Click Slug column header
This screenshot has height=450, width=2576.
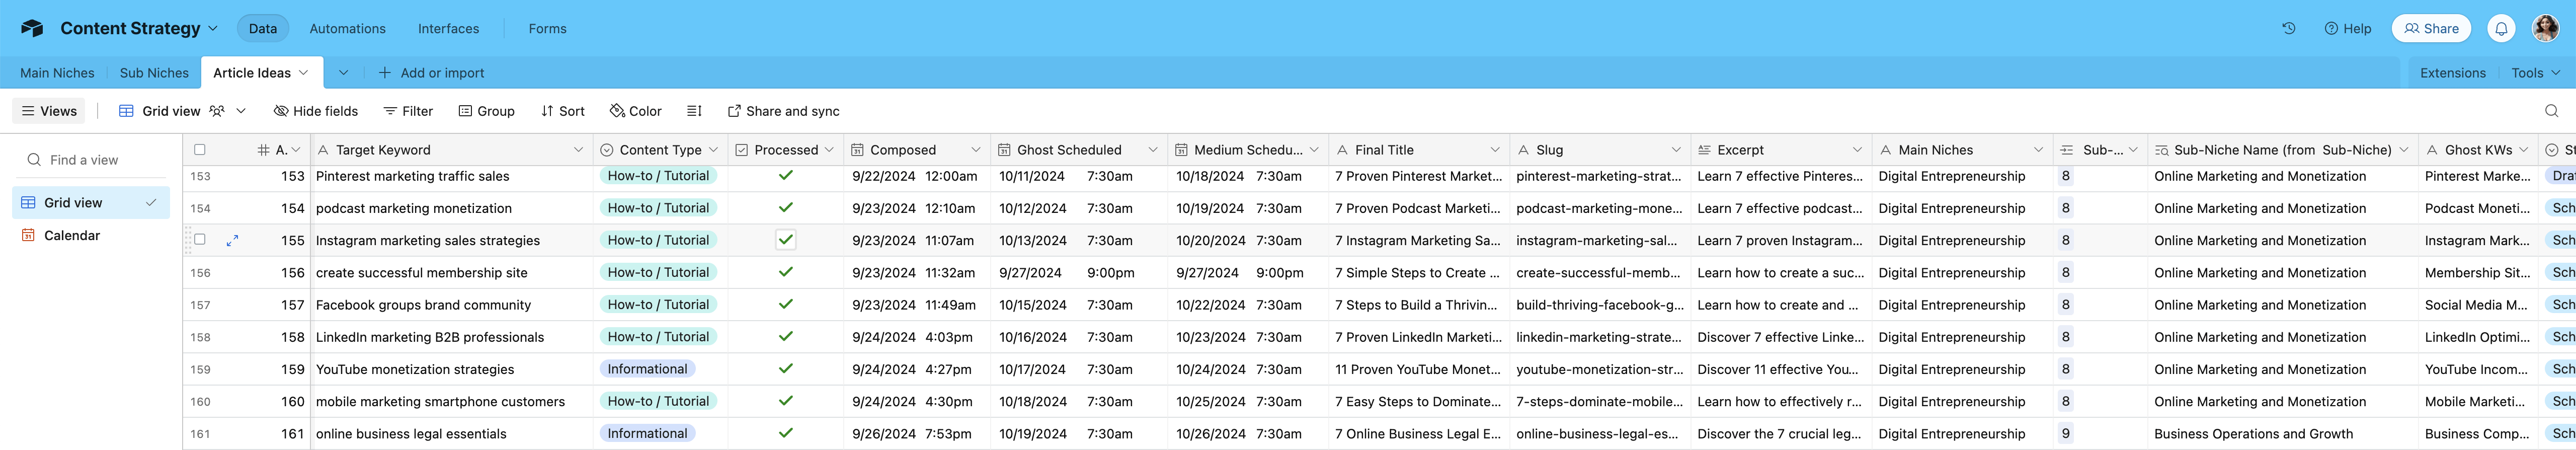[x=1599, y=150]
